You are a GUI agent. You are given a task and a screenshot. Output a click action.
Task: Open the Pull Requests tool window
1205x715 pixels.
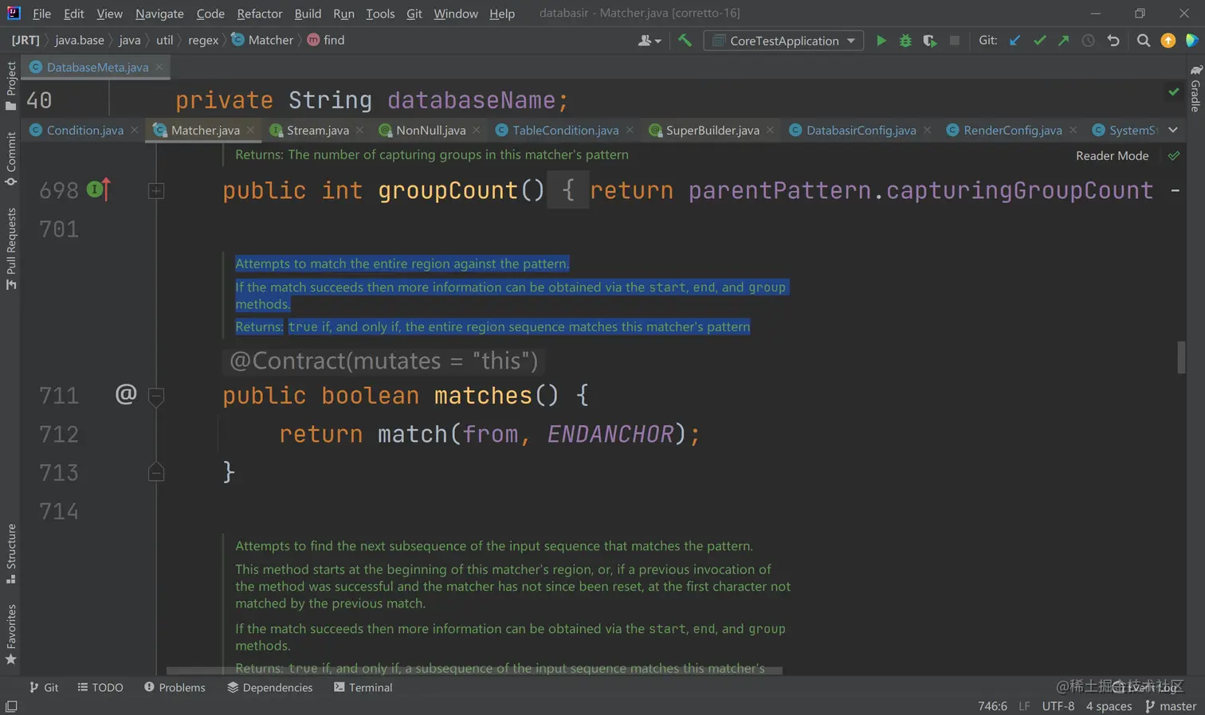pyautogui.click(x=11, y=249)
